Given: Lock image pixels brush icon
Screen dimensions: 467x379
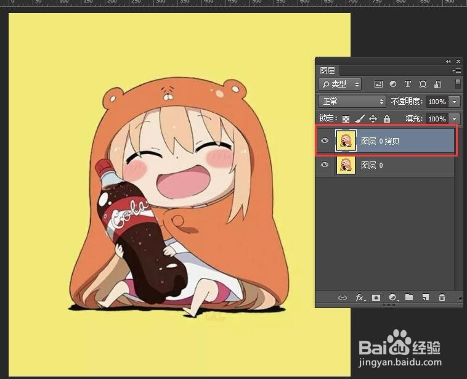Looking at the screenshot, I should [x=360, y=118].
